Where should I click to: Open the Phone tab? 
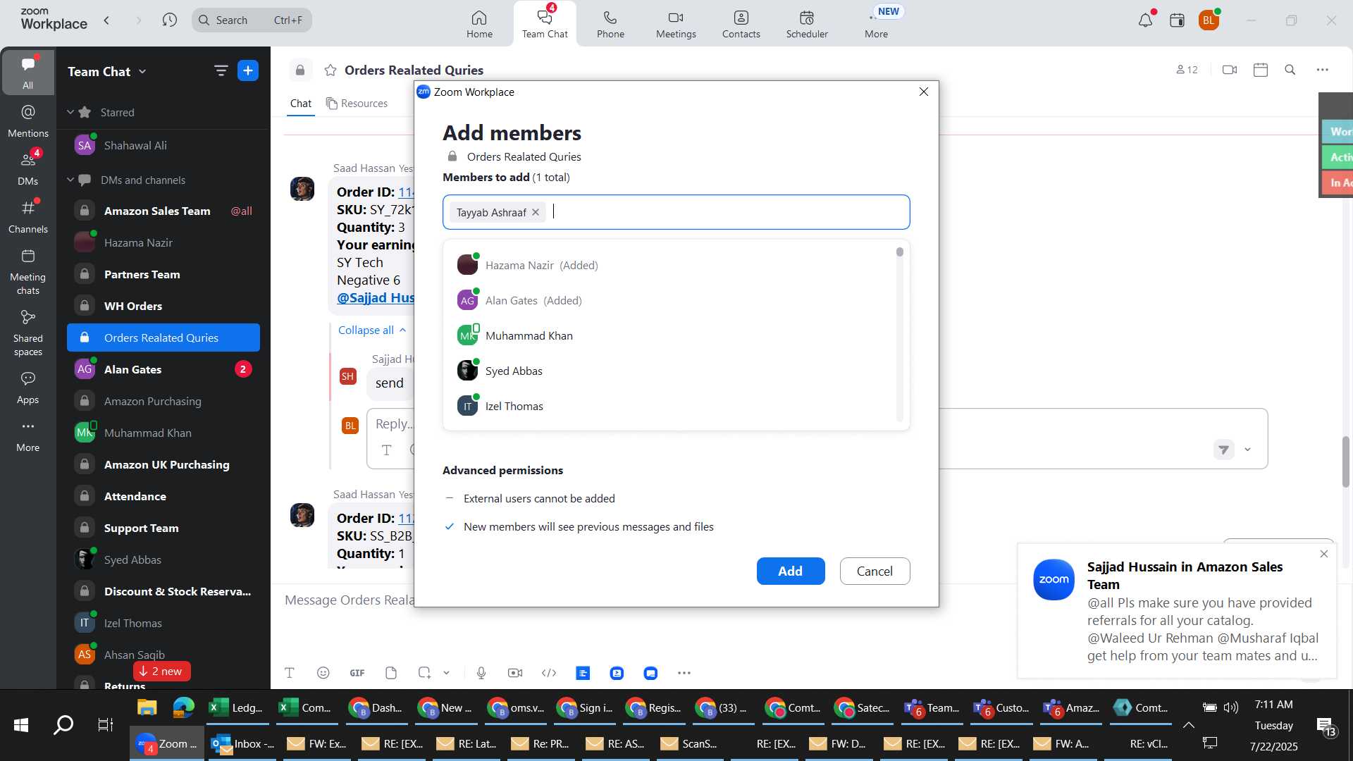tap(610, 24)
